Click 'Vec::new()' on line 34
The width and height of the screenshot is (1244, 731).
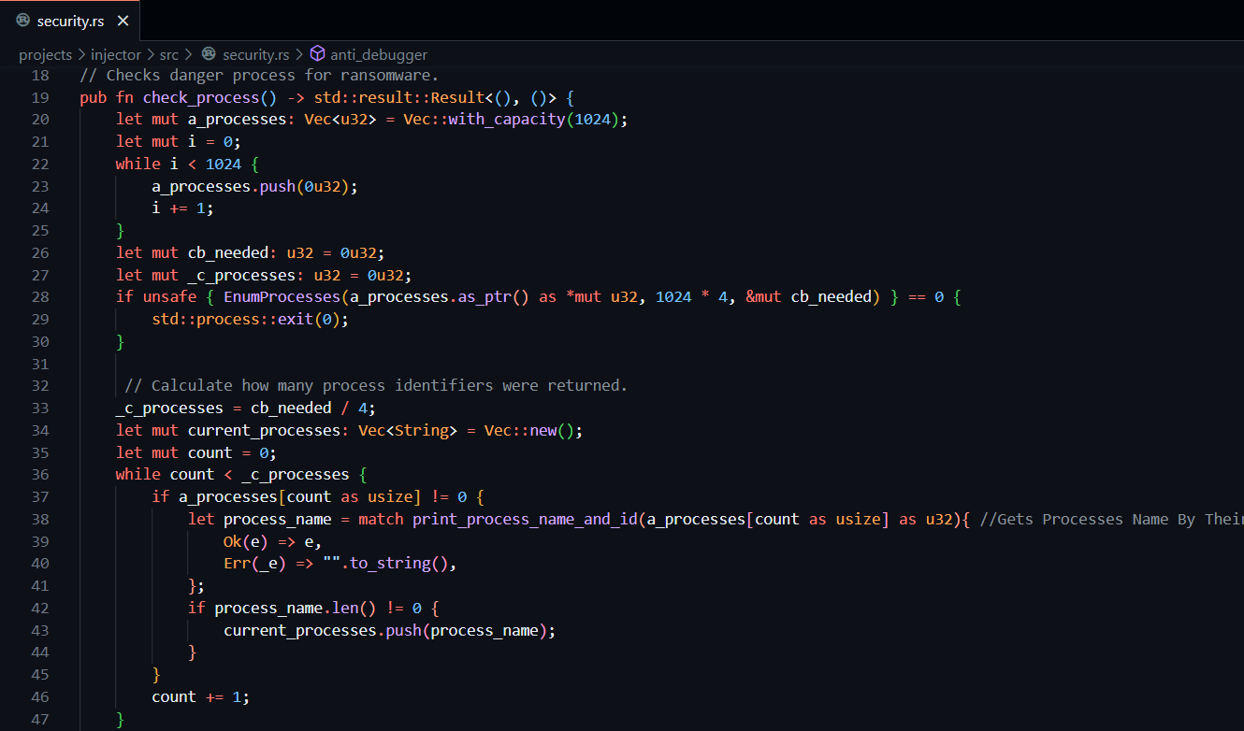point(529,431)
